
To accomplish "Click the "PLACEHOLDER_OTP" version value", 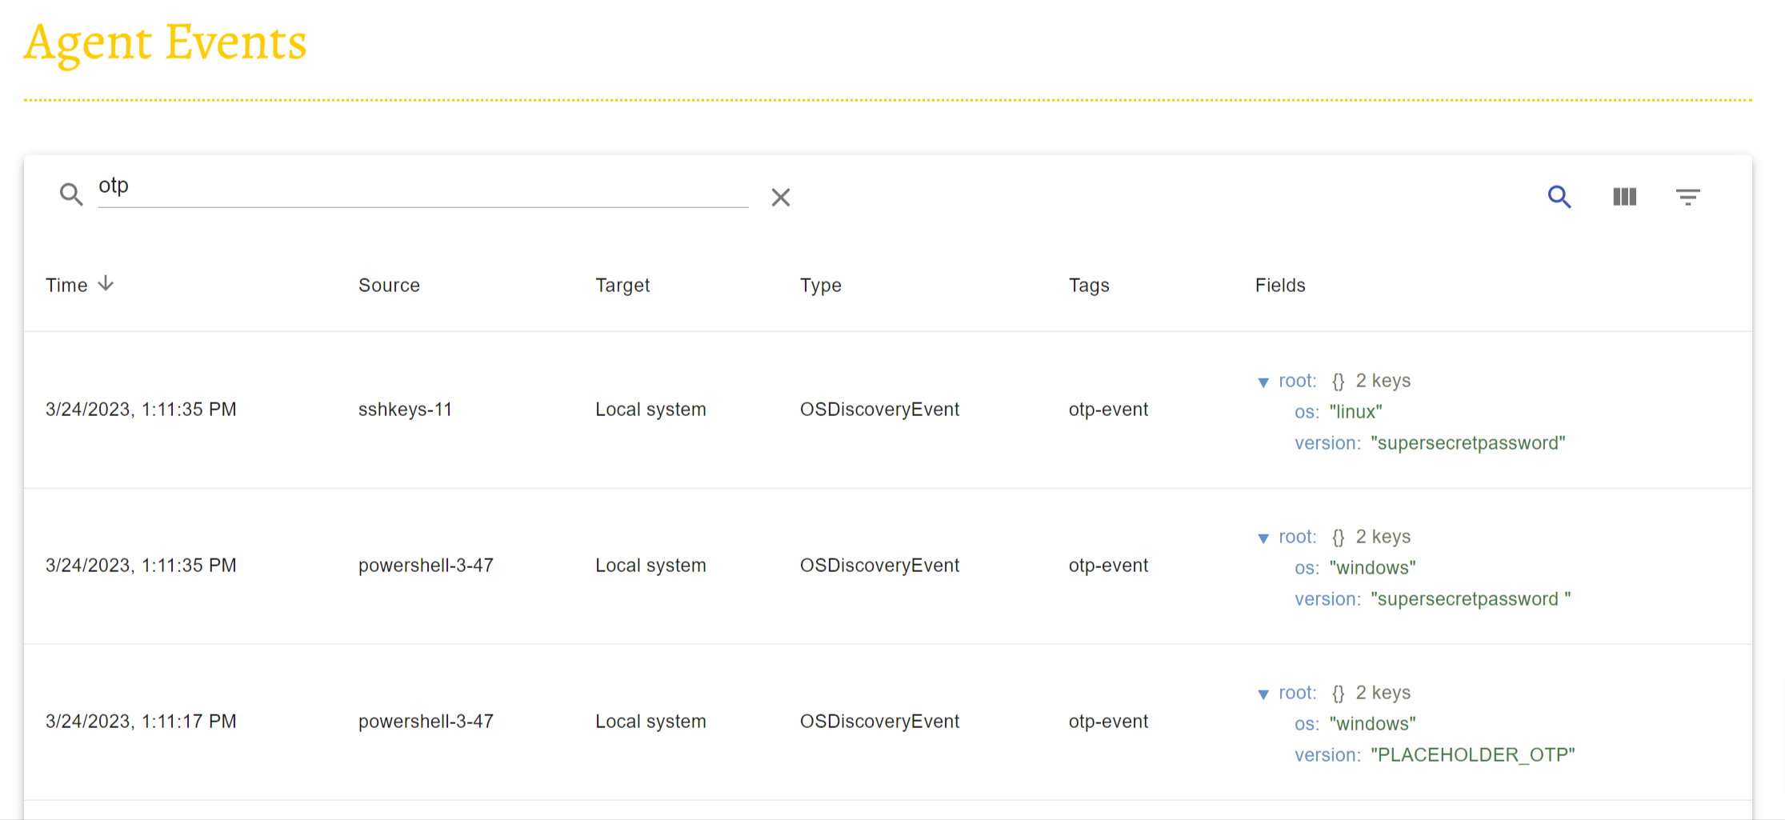I will click(1473, 755).
